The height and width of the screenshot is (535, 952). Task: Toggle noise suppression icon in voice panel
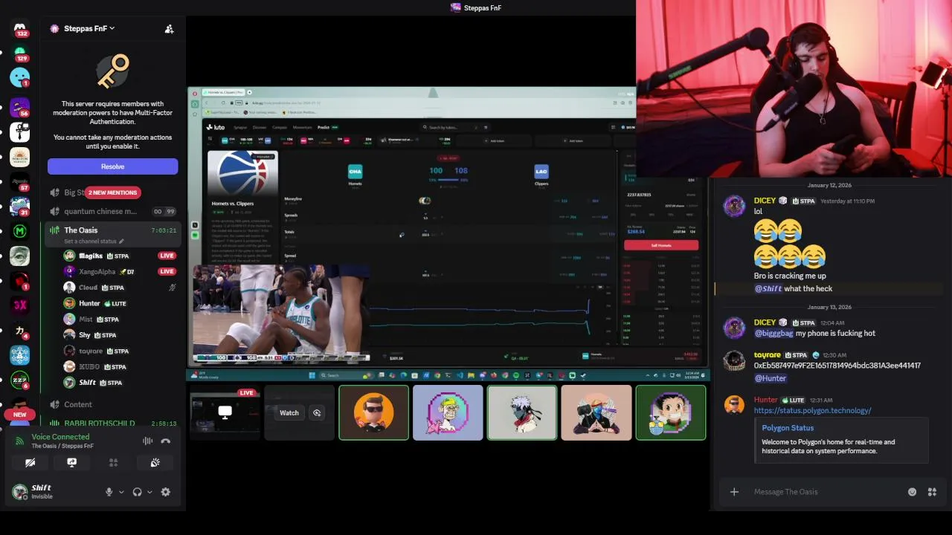[x=147, y=441]
